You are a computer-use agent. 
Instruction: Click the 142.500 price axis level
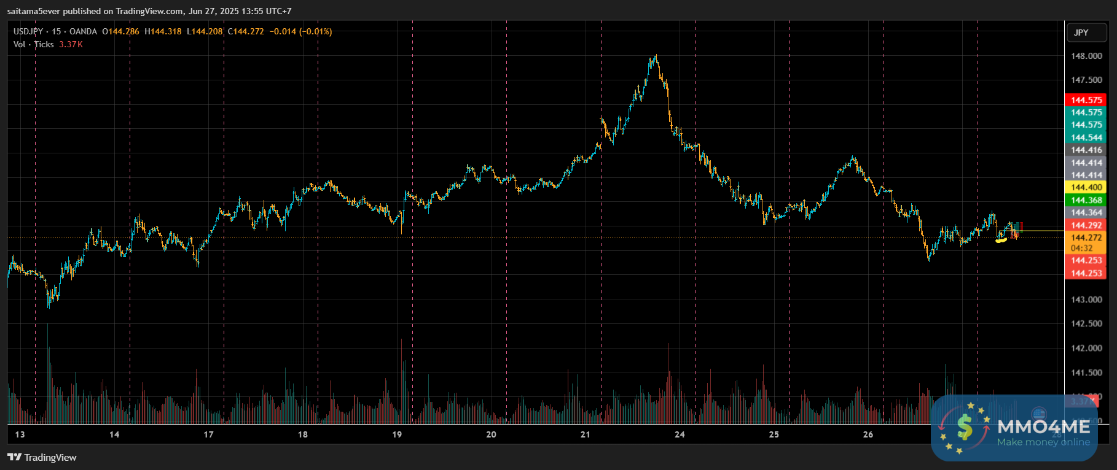click(1086, 323)
